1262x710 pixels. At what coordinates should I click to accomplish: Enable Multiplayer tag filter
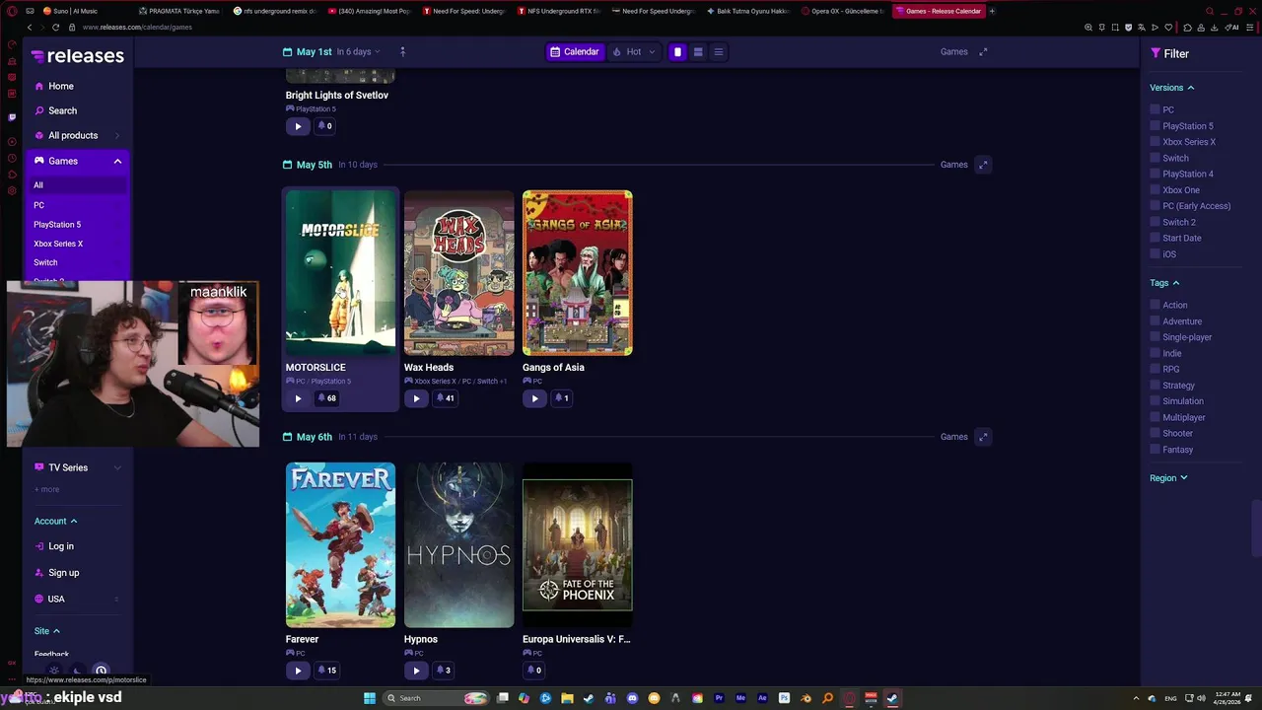tap(1155, 417)
